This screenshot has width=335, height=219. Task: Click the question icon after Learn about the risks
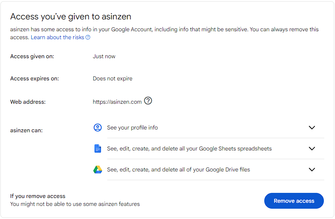coord(88,37)
